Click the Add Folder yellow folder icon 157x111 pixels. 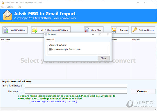click(x=34, y=30)
